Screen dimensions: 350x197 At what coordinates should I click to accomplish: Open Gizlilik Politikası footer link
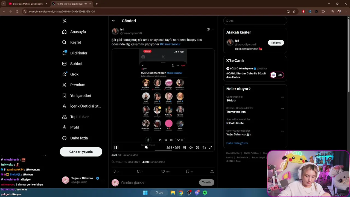tap(251, 153)
